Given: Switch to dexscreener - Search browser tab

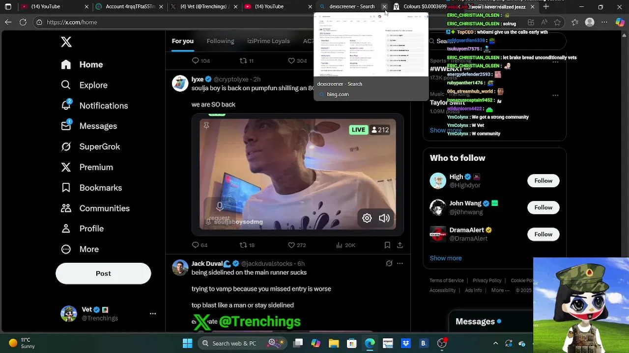Looking at the screenshot, I should pyautogui.click(x=352, y=7).
